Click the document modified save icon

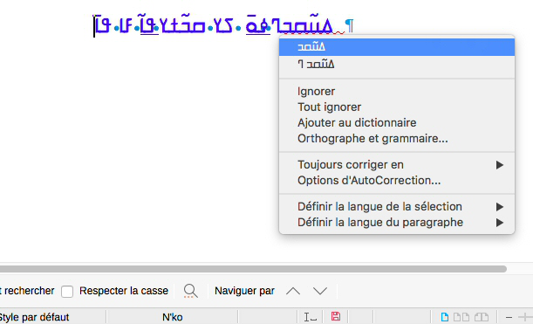(336, 316)
